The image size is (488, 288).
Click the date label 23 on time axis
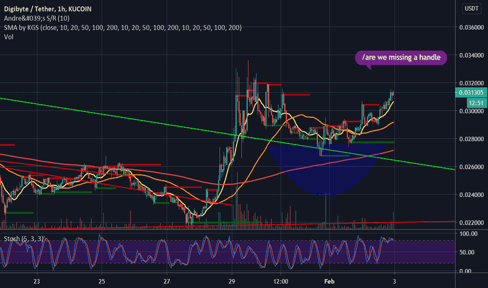coord(37,282)
